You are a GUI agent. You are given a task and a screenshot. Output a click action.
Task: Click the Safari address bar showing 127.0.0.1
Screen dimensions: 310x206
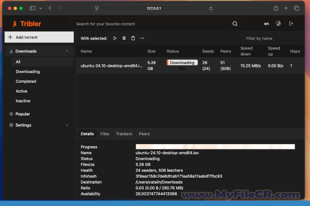click(154, 8)
